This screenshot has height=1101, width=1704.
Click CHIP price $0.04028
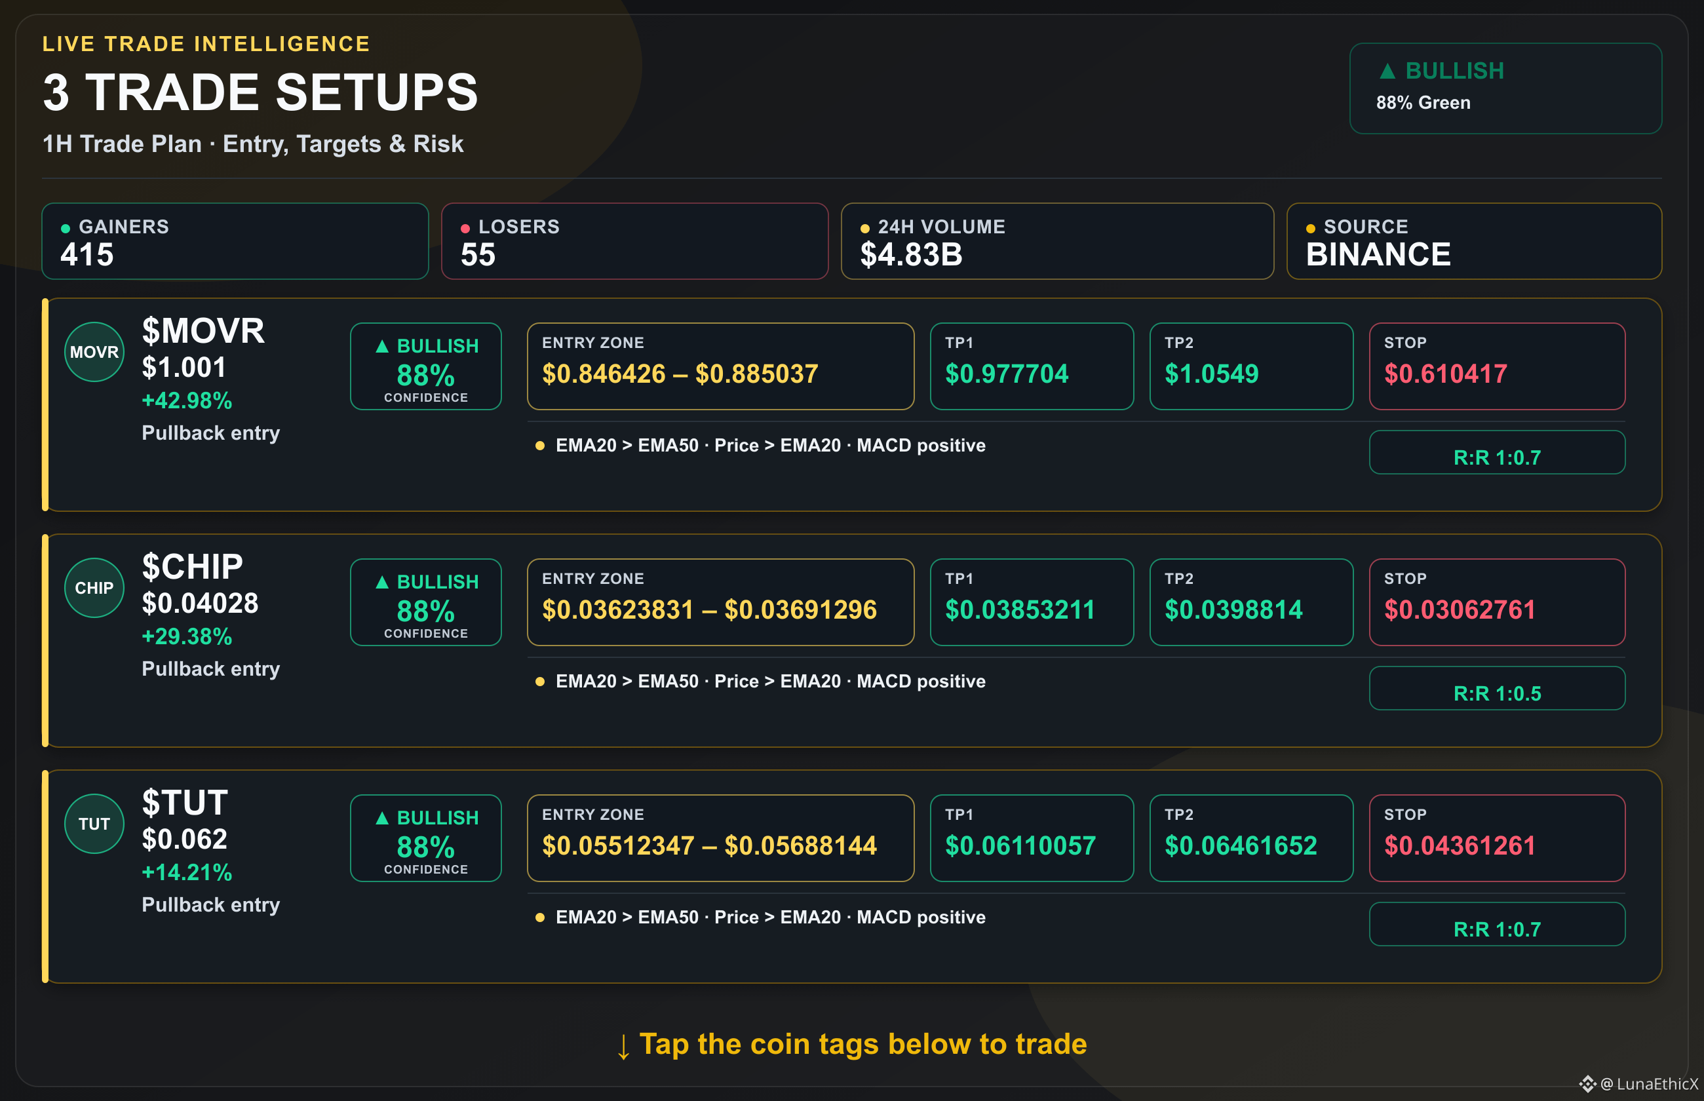(200, 604)
